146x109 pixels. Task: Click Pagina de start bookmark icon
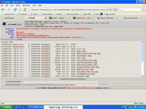(x=101, y=14)
